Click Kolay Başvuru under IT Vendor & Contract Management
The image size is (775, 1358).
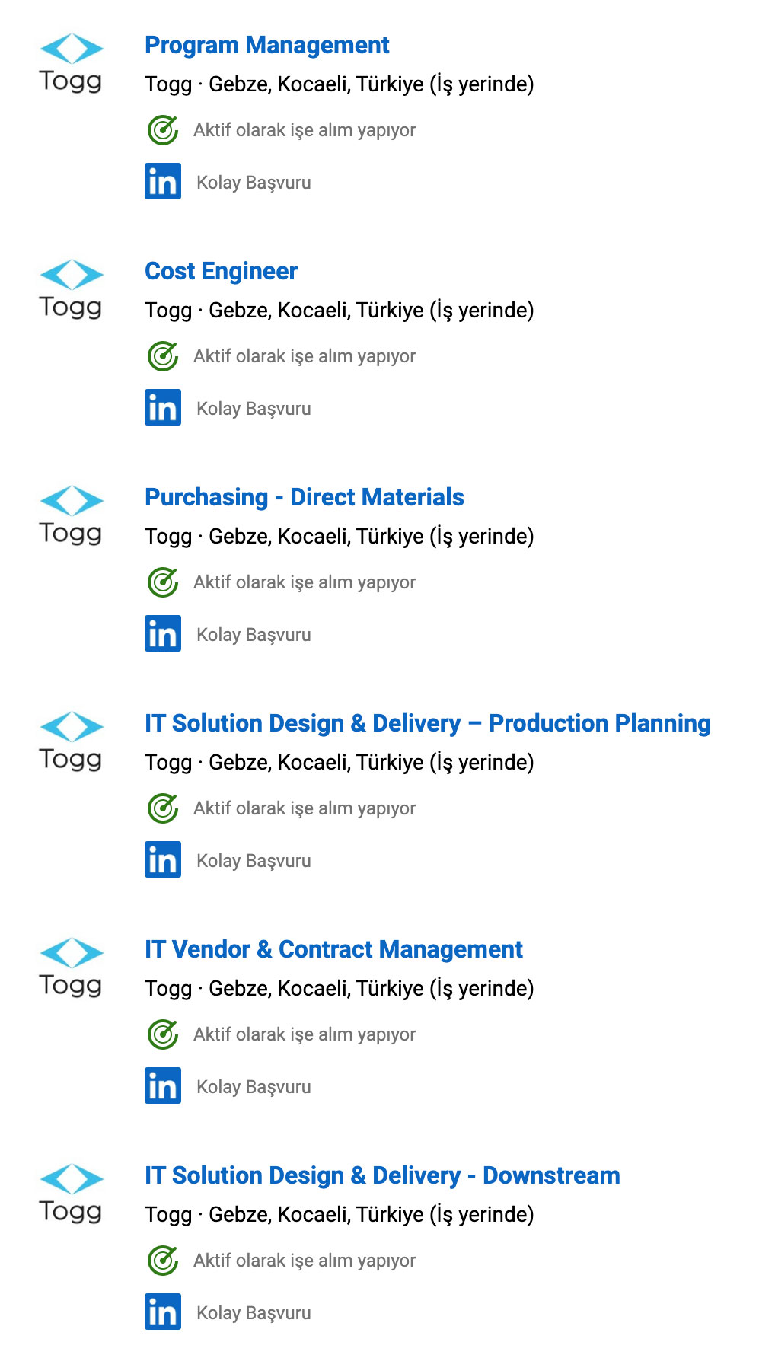254,1087
